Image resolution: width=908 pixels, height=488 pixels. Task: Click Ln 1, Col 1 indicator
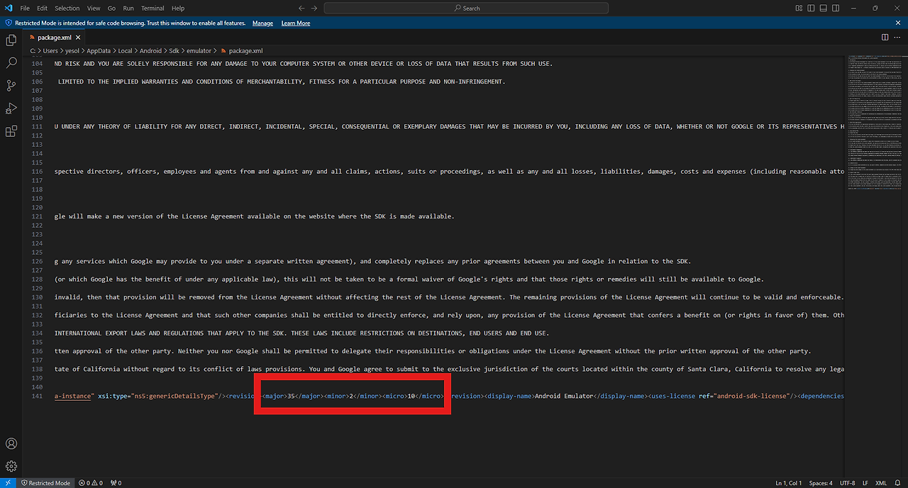click(x=789, y=483)
